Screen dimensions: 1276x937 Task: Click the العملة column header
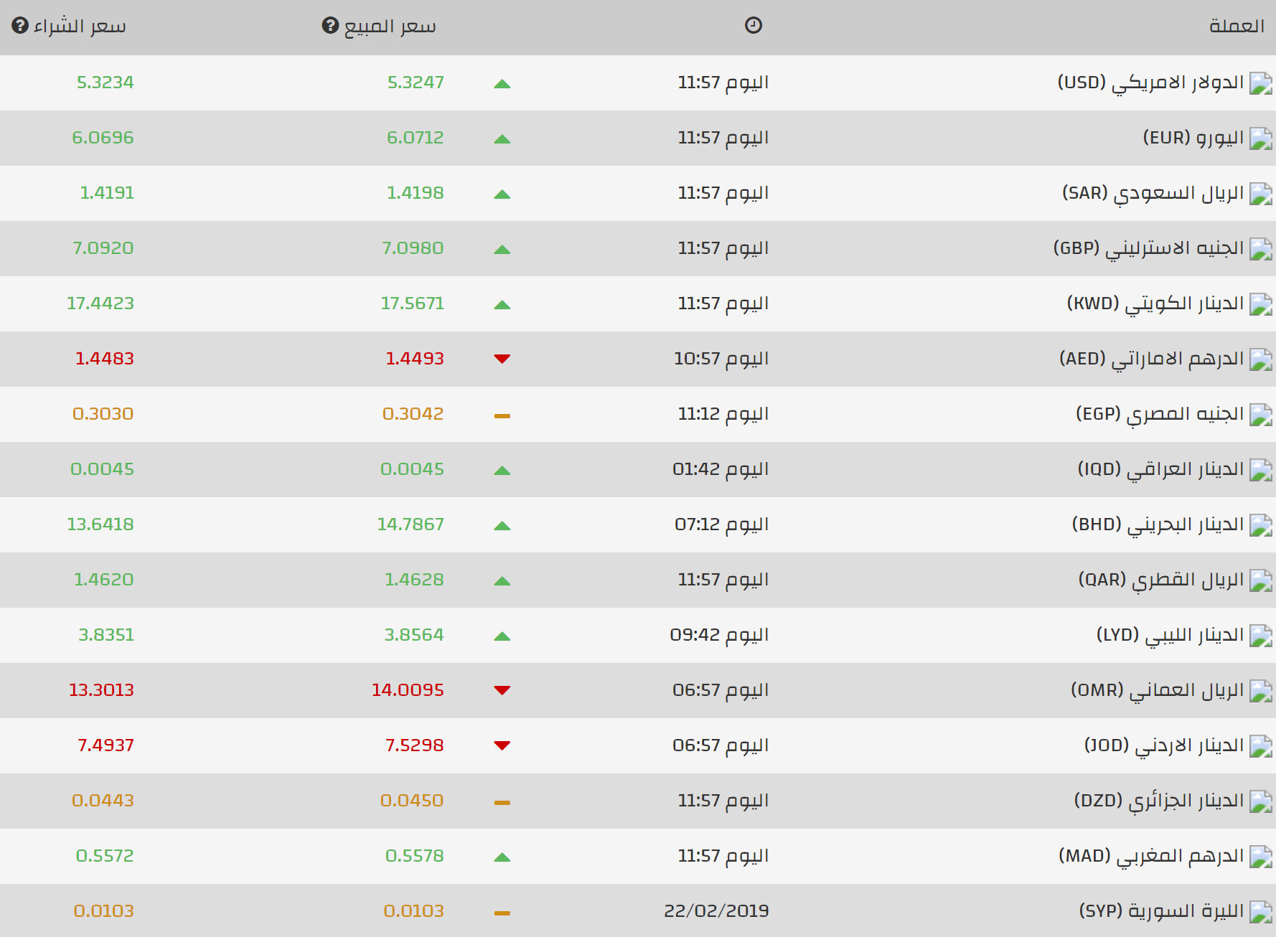(x=1236, y=27)
